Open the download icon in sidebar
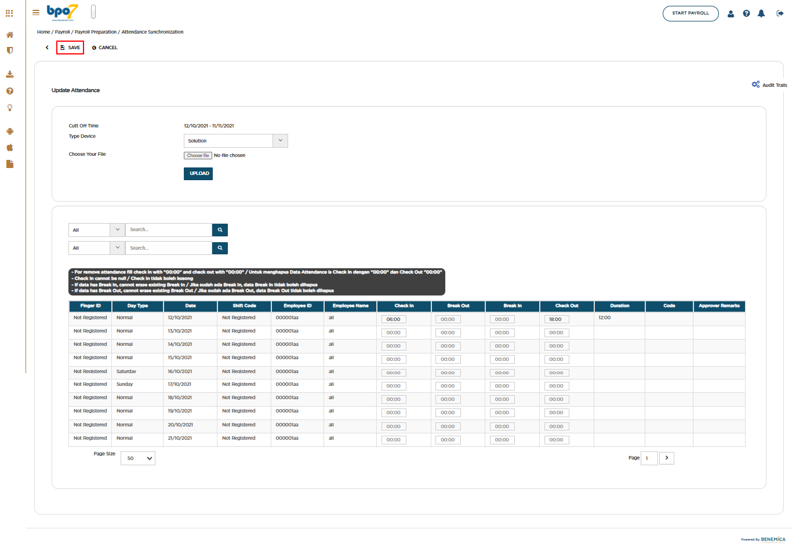The image size is (792, 551). point(10,74)
